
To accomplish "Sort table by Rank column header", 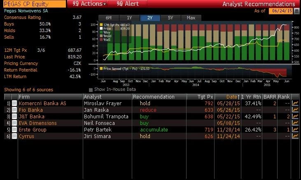I will click(x=284, y=97).
